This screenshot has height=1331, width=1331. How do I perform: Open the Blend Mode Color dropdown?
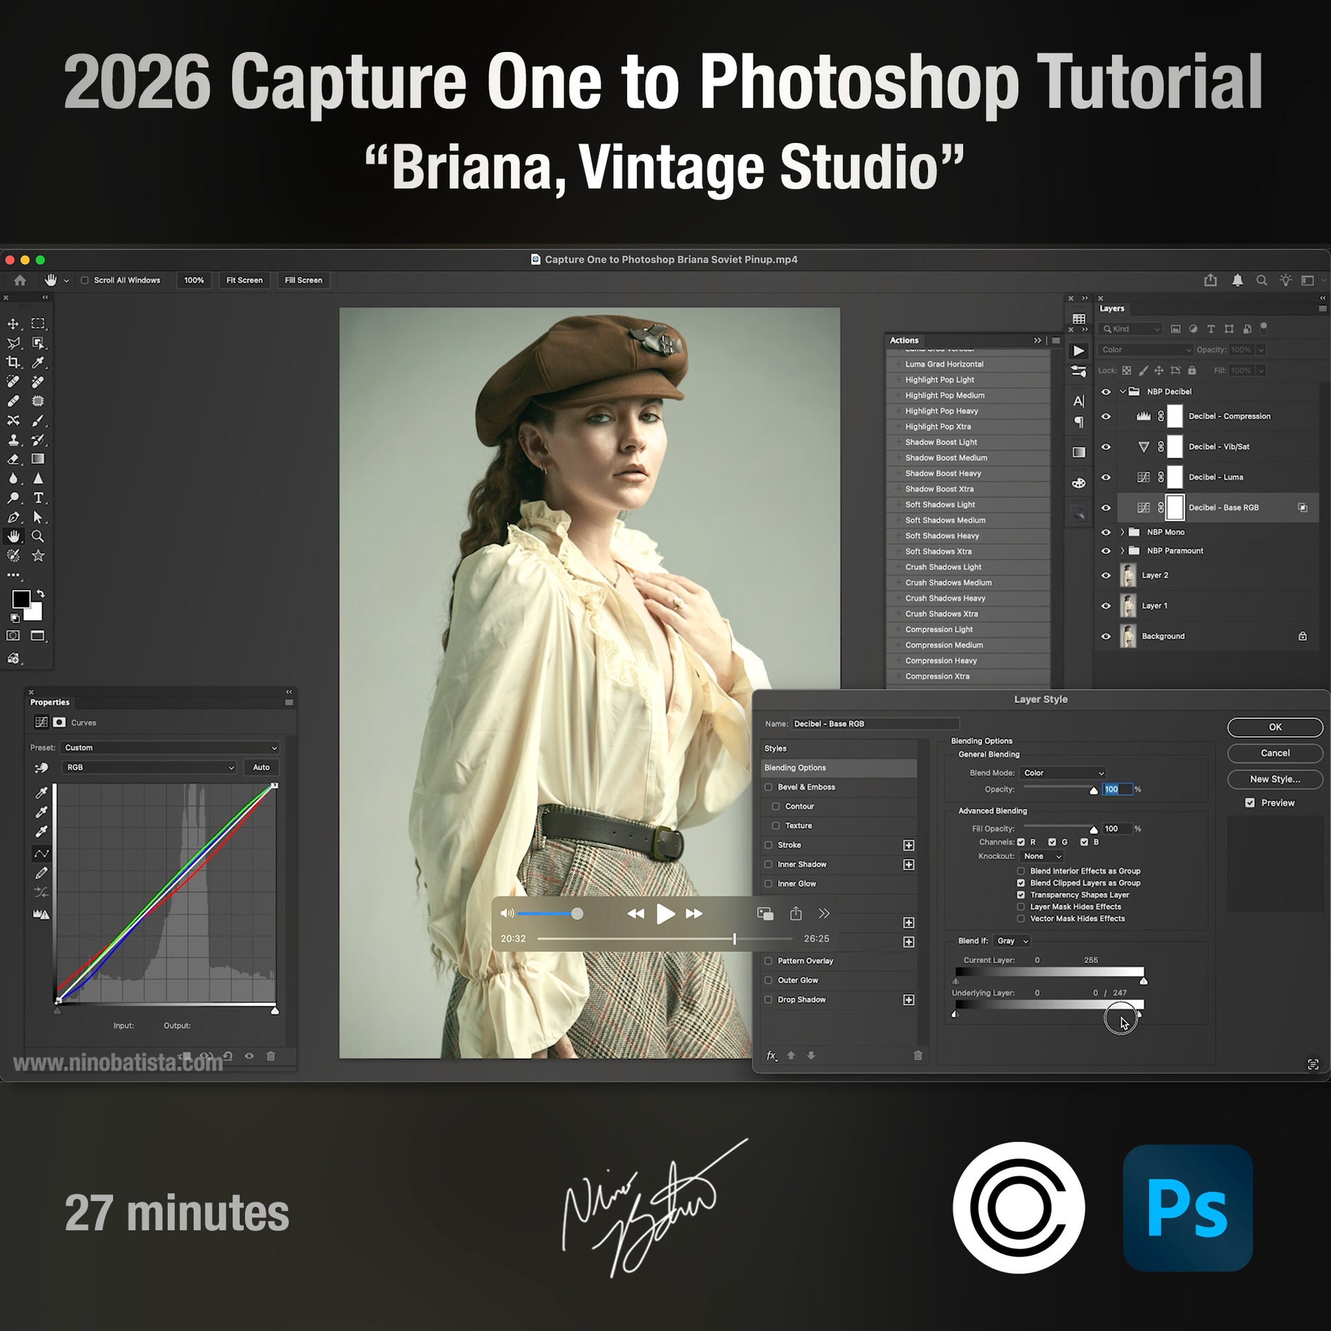pos(1062,773)
